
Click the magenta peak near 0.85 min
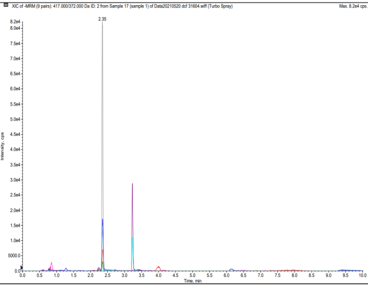click(x=51, y=264)
